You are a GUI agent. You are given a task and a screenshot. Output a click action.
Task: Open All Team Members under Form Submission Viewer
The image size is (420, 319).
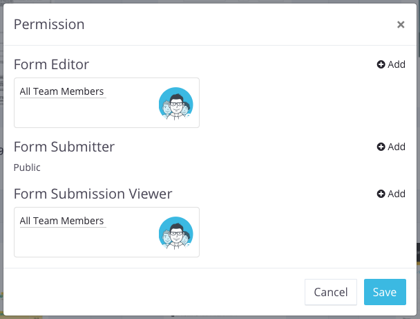(62, 221)
